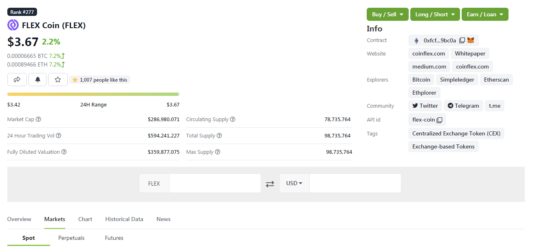Click the 0.00089466 ETH price
This screenshot has width=535, height=248.
click(x=27, y=64)
